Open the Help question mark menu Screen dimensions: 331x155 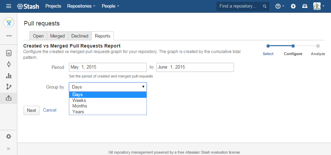pos(279,6)
